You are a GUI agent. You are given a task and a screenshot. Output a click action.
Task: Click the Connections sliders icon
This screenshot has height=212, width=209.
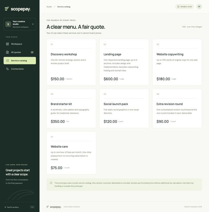7,69
